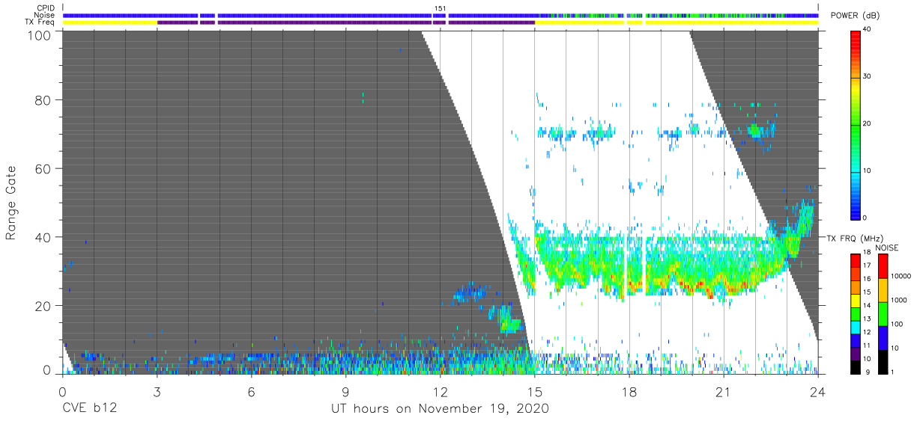
Task: Click the x-axis tick label '18'
Action: point(629,390)
